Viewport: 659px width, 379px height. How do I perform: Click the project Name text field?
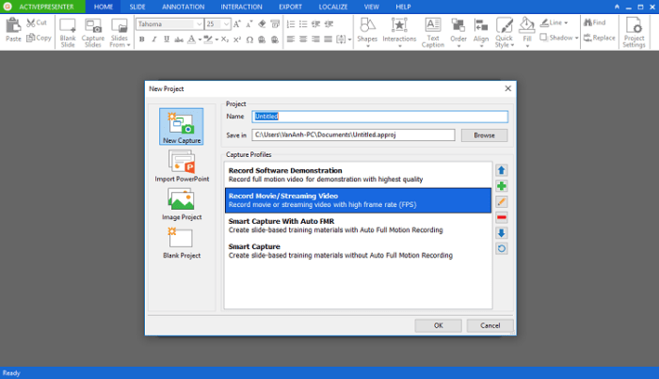pyautogui.click(x=379, y=117)
